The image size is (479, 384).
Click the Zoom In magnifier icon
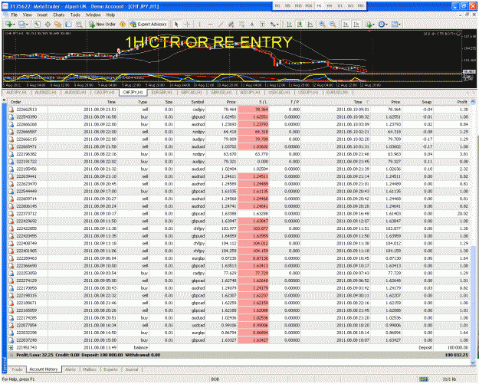(322, 24)
